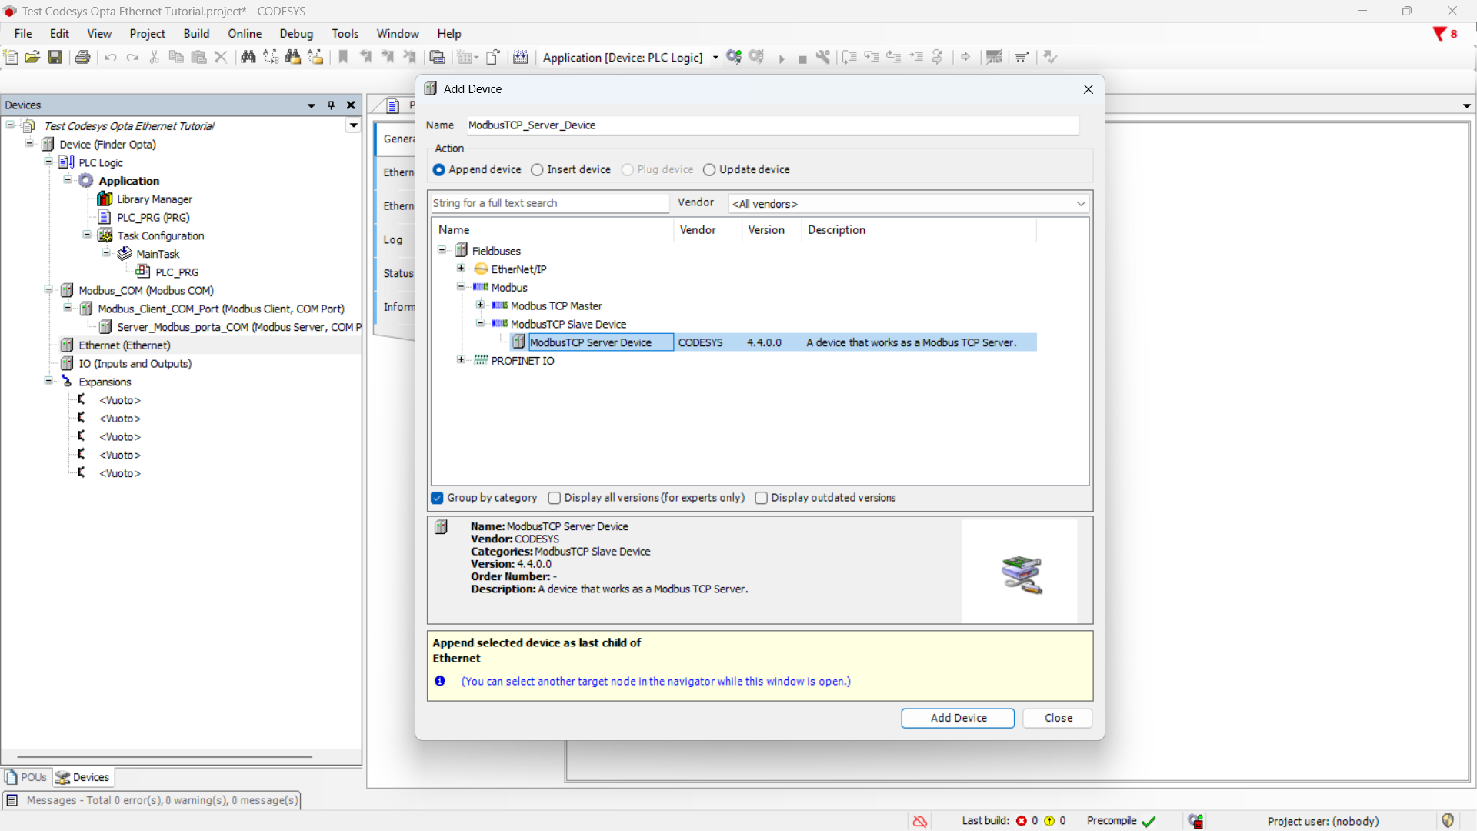Open the Vendor dropdown list

1080,204
